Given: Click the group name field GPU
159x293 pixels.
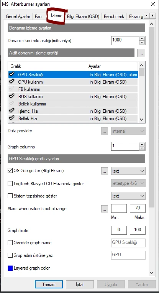Looking at the screenshot, I should [x=128, y=255].
